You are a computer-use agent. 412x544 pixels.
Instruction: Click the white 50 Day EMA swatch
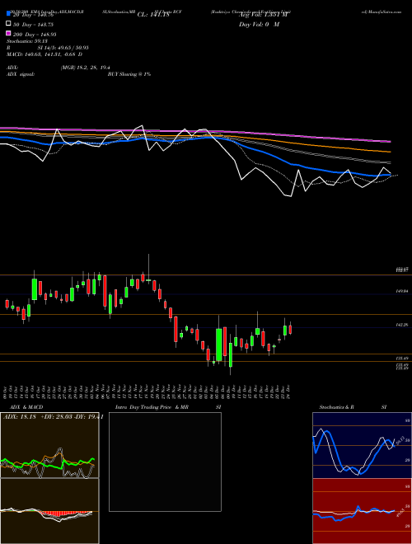point(8,24)
